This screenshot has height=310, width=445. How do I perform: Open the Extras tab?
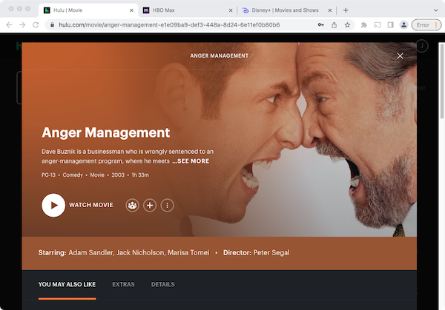tap(123, 285)
